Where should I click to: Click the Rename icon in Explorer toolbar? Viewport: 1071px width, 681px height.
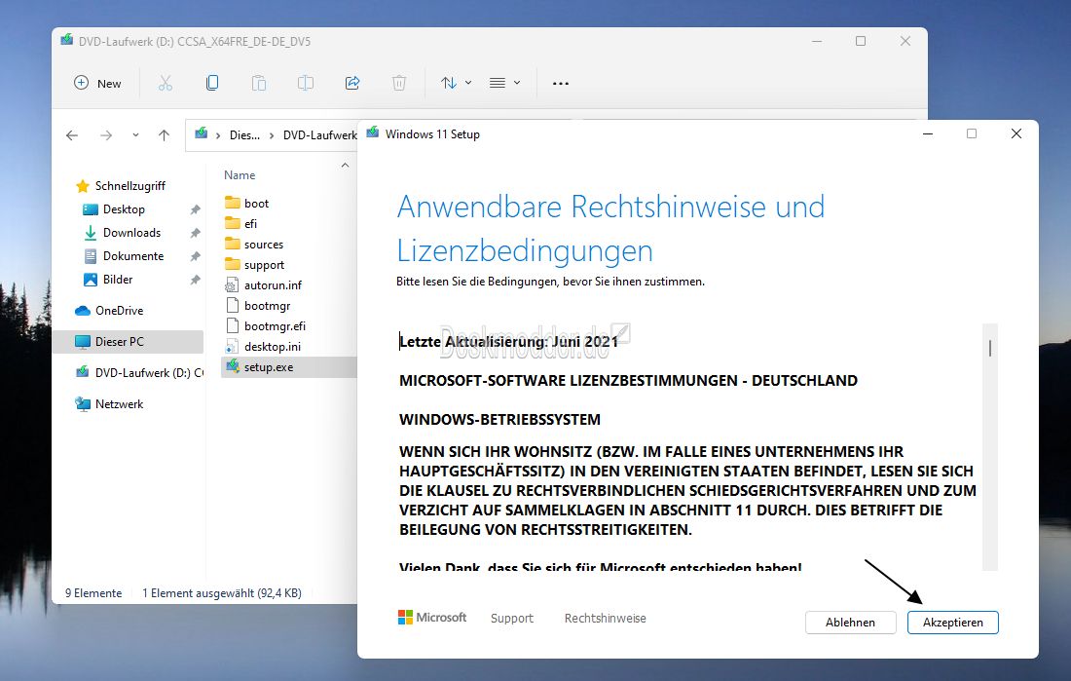306,84
